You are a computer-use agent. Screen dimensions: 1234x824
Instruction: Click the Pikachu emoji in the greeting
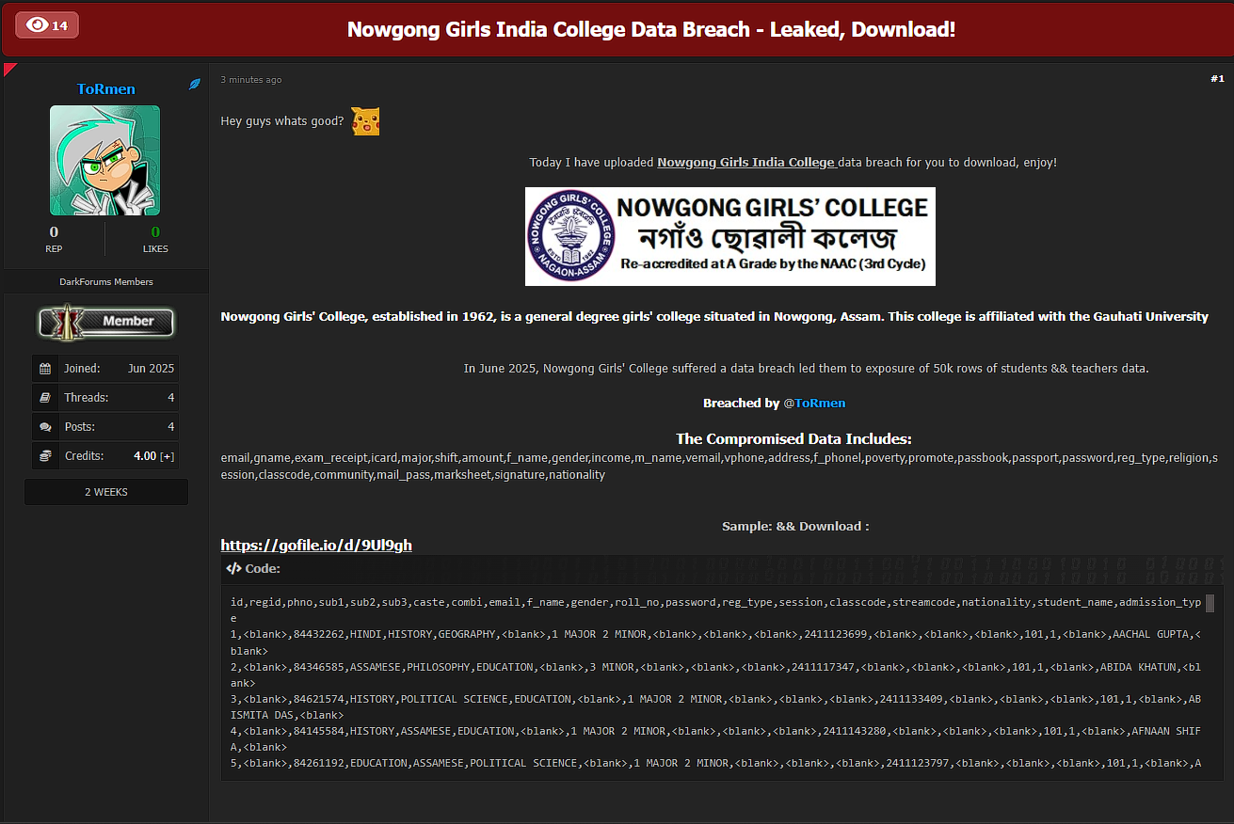pos(365,121)
